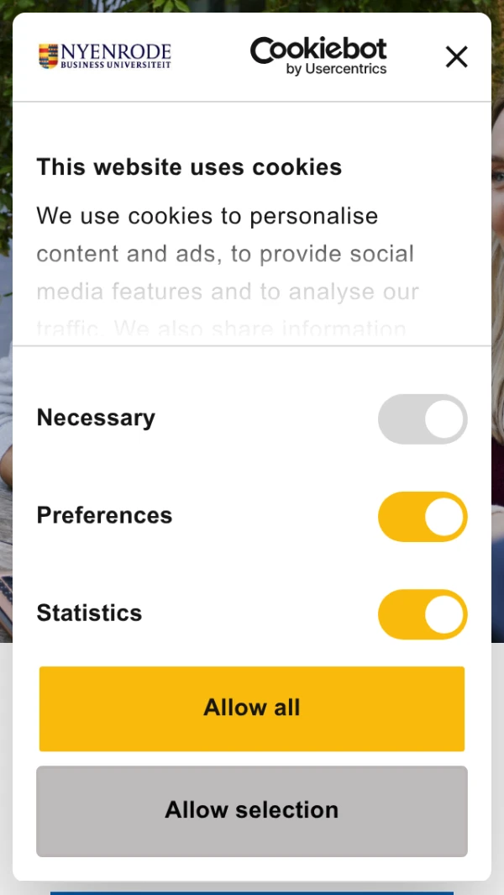504x895 pixels.
Task: Disable the Preferences cookies switch
Action: (x=423, y=516)
